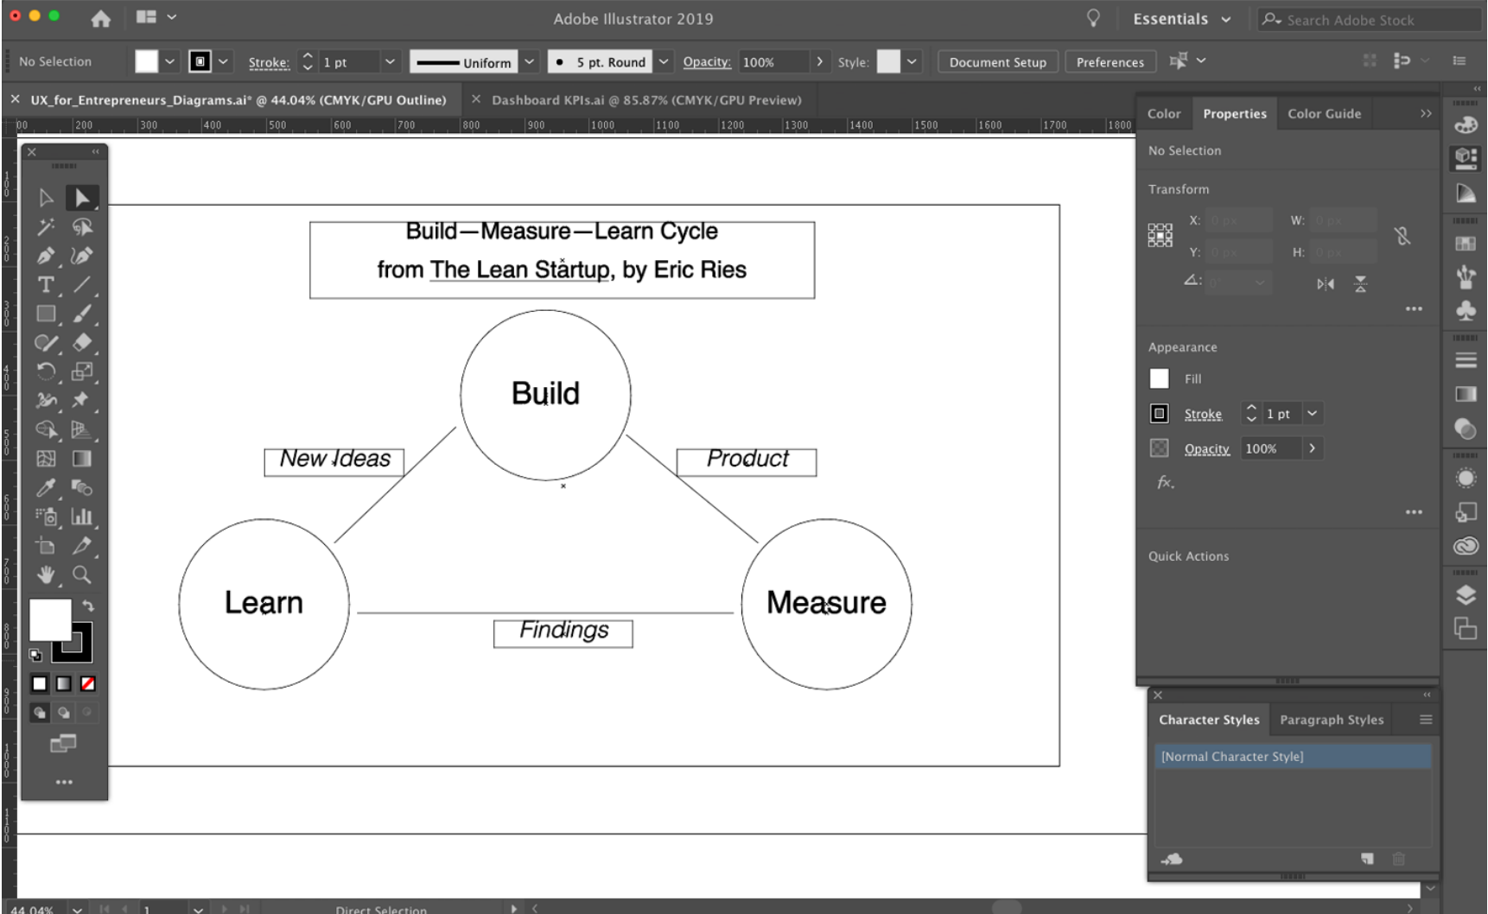Set paint to Gradient mode
The width and height of the screenshot is (1488, 914).
coord(64,683)
